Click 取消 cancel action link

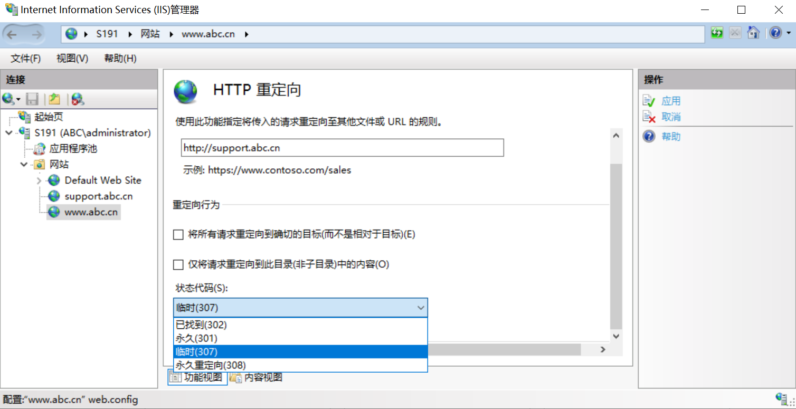click(x=671, y=117)
